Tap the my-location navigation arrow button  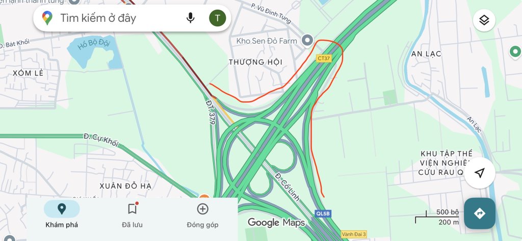(x=480, y=173)
